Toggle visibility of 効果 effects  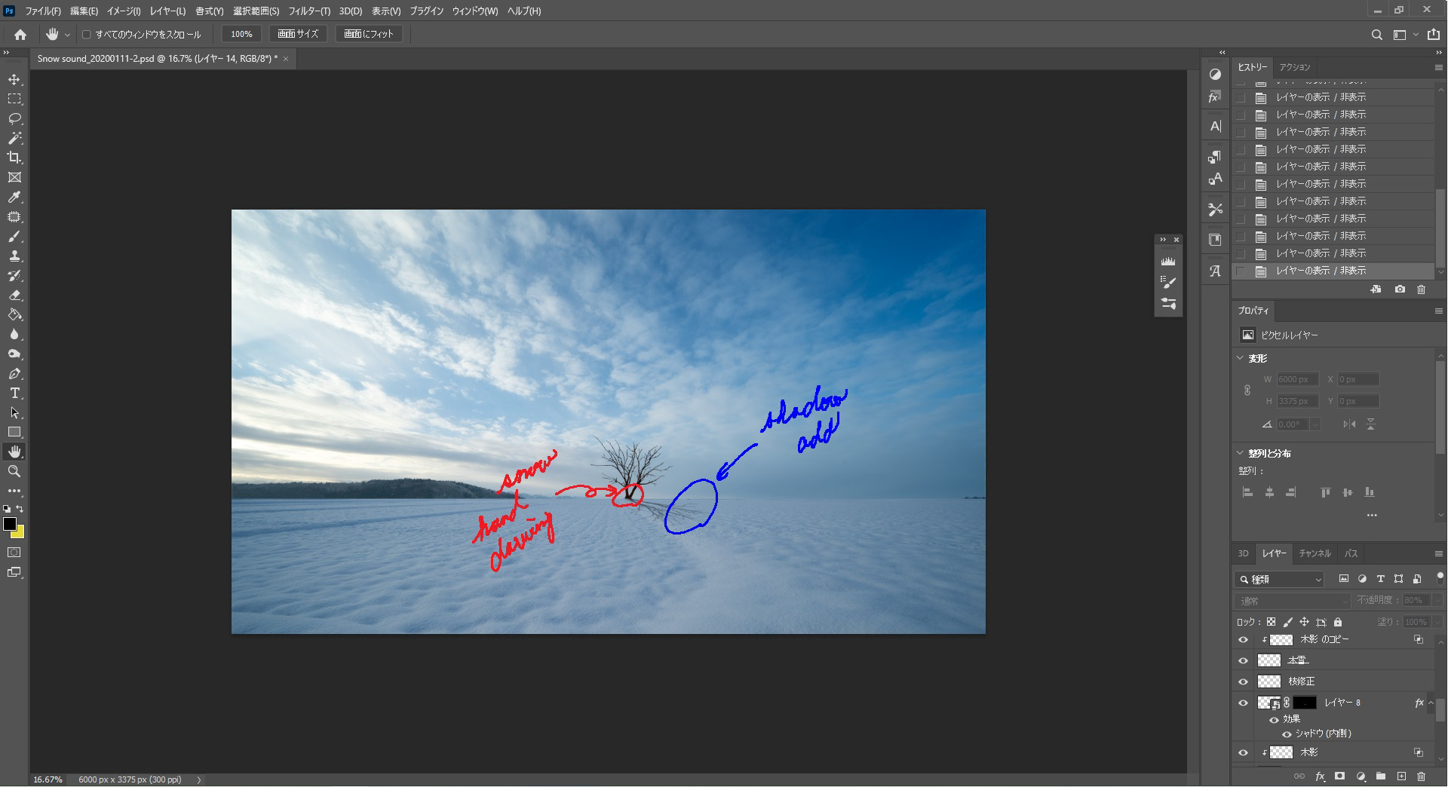coord(1274,719)
